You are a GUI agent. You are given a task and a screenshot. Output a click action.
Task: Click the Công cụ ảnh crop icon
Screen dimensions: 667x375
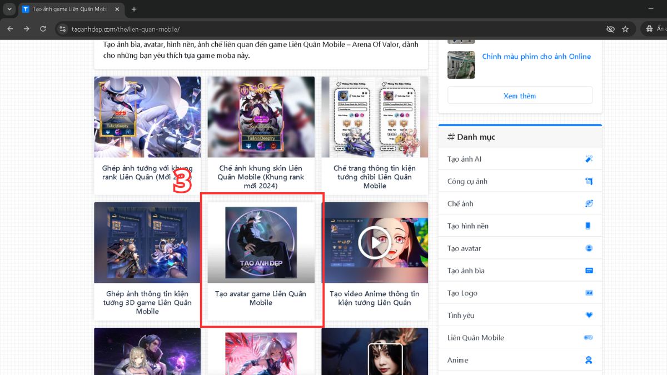point(589,181)
